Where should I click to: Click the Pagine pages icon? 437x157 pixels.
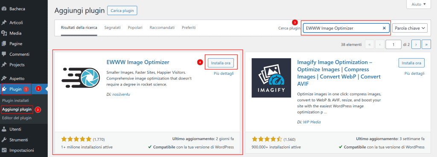pos(4,44)
